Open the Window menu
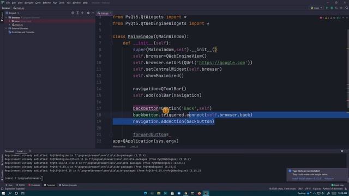This screenshot has width=349, height=196. (x=76, y=3)
